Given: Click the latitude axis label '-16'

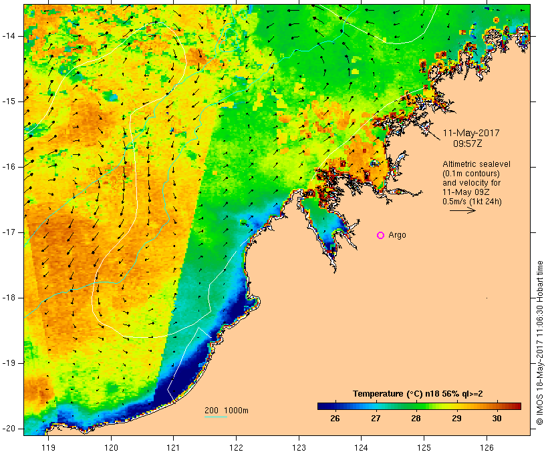Looking at the screenshot, I should [x=8, y=167].
